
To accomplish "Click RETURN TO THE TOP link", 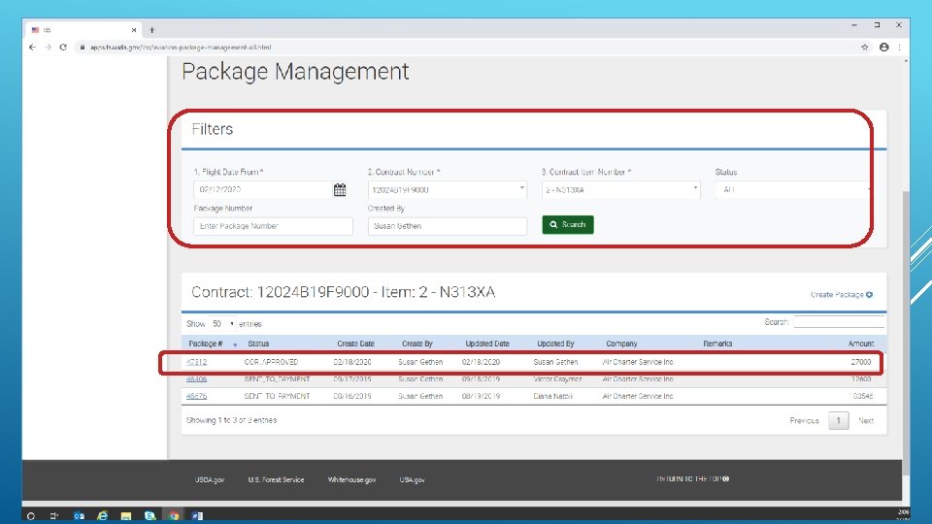I will point(692,478).
